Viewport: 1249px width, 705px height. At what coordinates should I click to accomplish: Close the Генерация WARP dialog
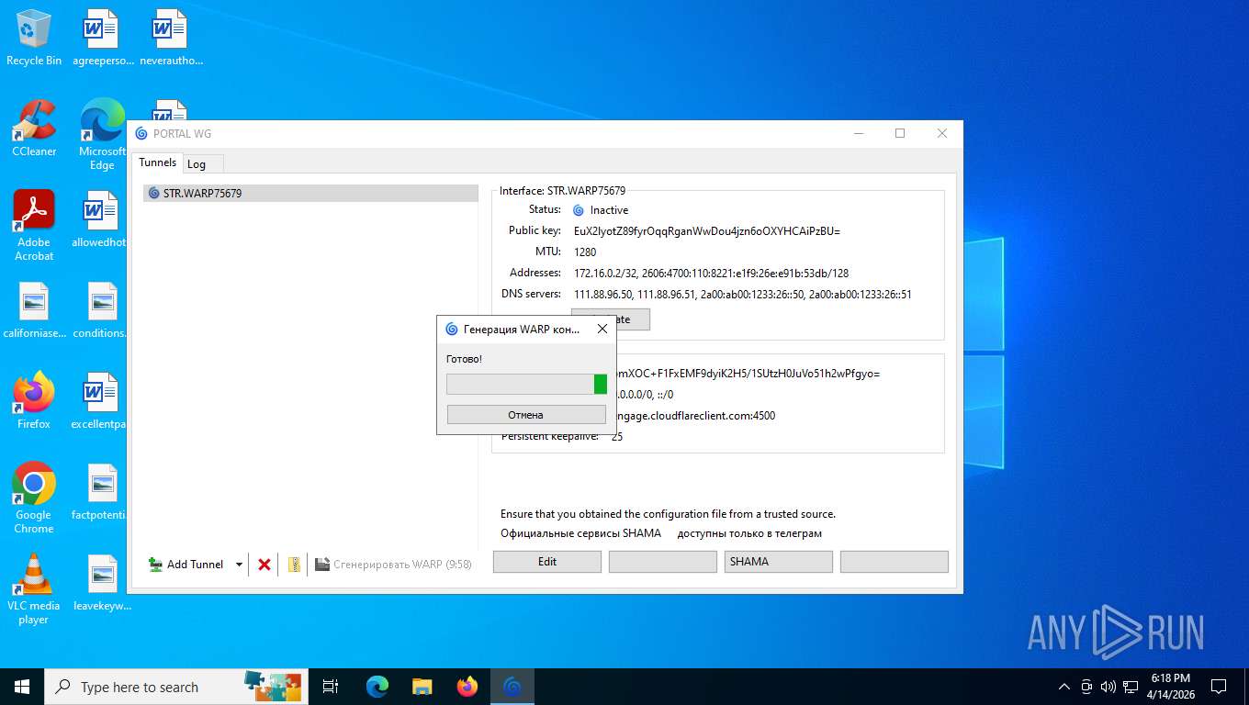602,329
